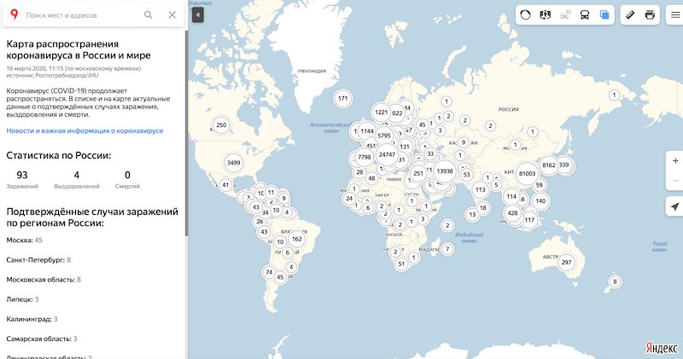
Task: Click the 33 marker near the Caucasus
Action: coord(430,153)
